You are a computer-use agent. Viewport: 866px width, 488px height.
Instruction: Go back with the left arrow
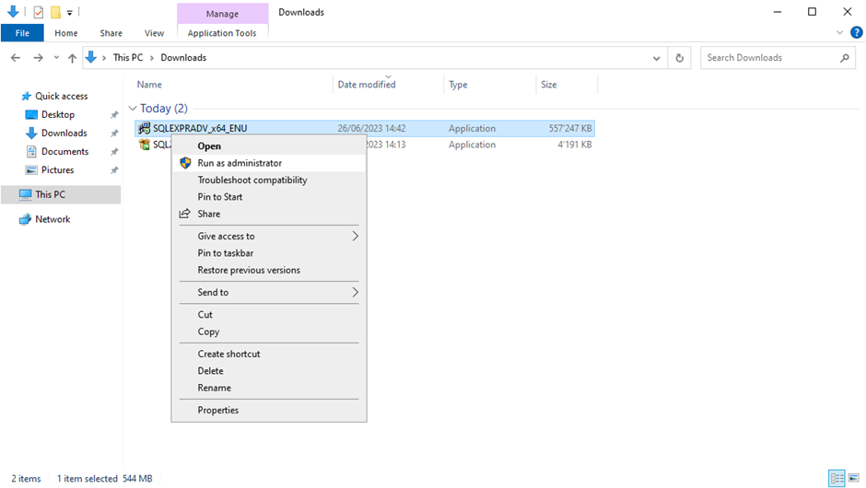click(x=16, y=57)
